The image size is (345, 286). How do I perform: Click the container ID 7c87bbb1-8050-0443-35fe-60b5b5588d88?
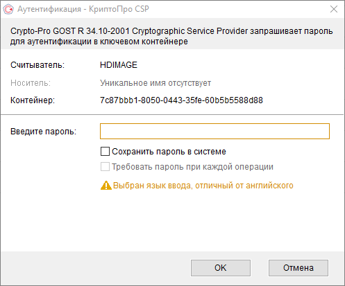181,100
